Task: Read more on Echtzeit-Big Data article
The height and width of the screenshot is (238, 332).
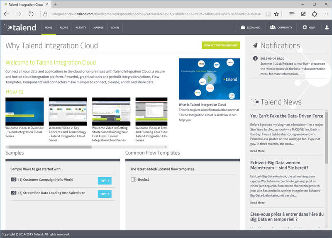Action: click(x=257, y=203)
